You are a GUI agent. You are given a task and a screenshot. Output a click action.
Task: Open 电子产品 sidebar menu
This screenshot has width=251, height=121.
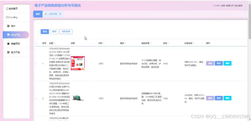tap(16, 52)
